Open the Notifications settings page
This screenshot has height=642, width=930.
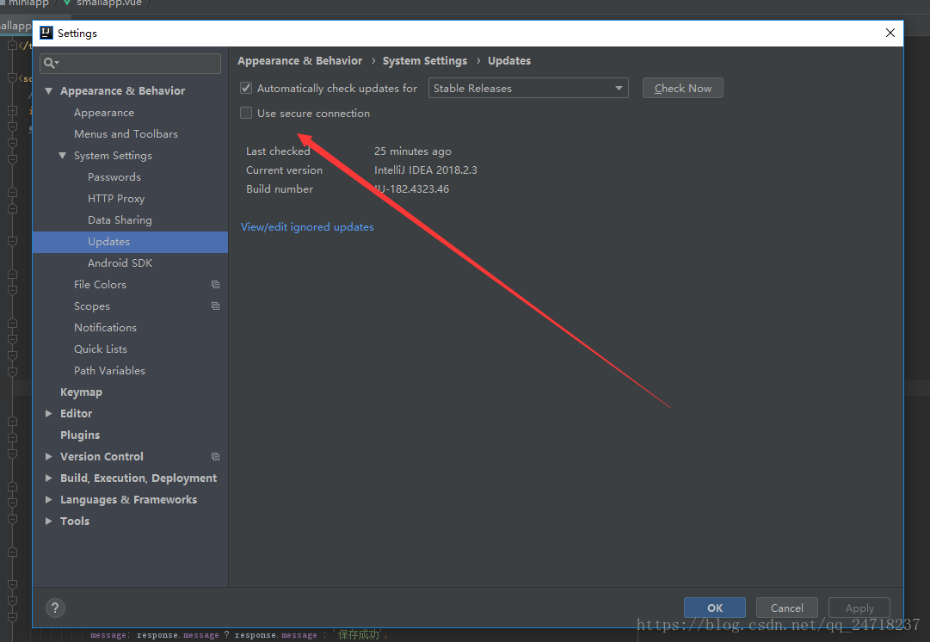coord(105,328)
